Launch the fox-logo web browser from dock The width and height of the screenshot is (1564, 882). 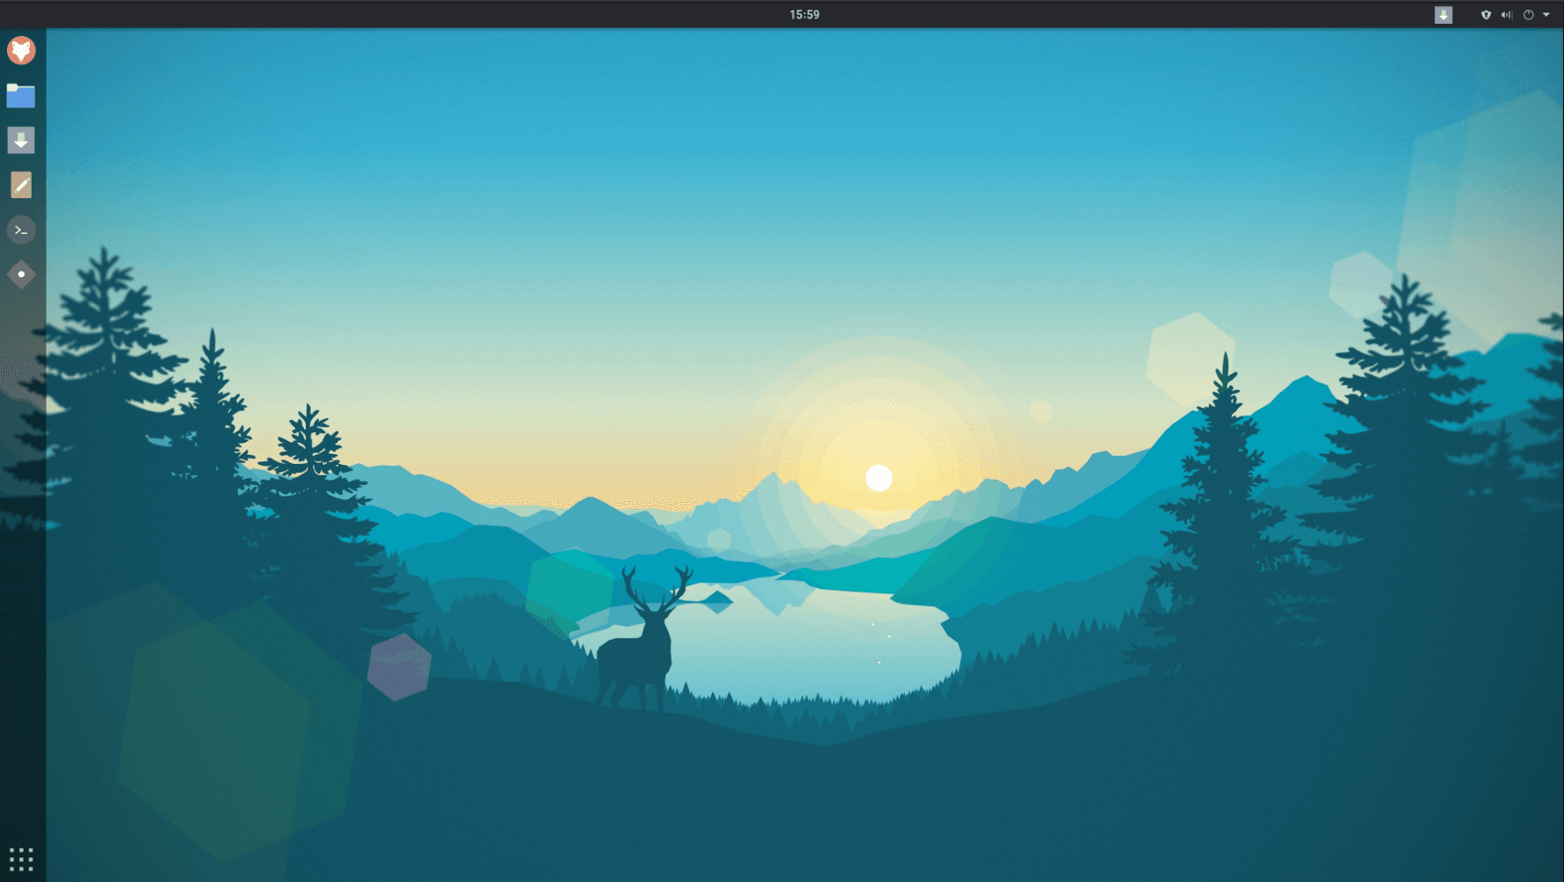coord(21,50)
